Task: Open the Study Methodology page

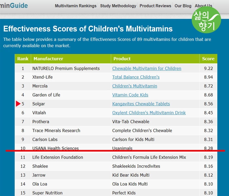Action: tap(118, 6)
